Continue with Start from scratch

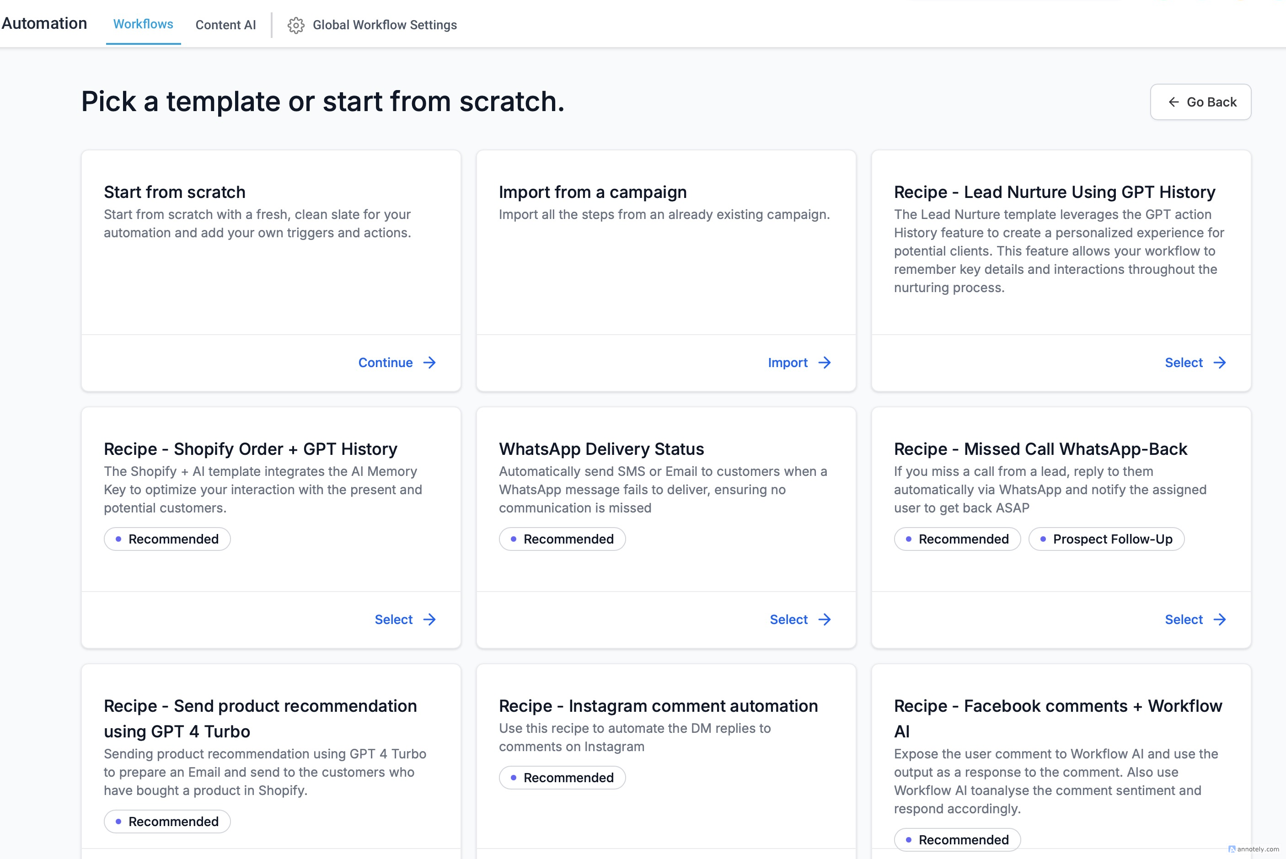tap(385, 363)
